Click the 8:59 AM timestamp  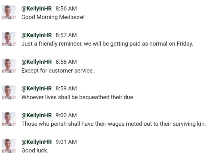(66, 89)
